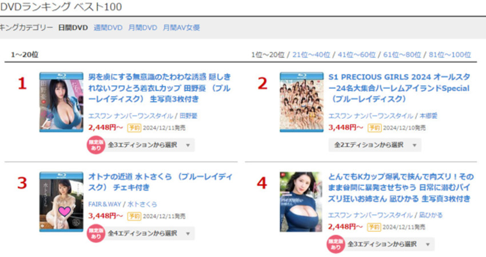
Task: Click the rank 1 cover thumbnail
Action: [61, 102]
